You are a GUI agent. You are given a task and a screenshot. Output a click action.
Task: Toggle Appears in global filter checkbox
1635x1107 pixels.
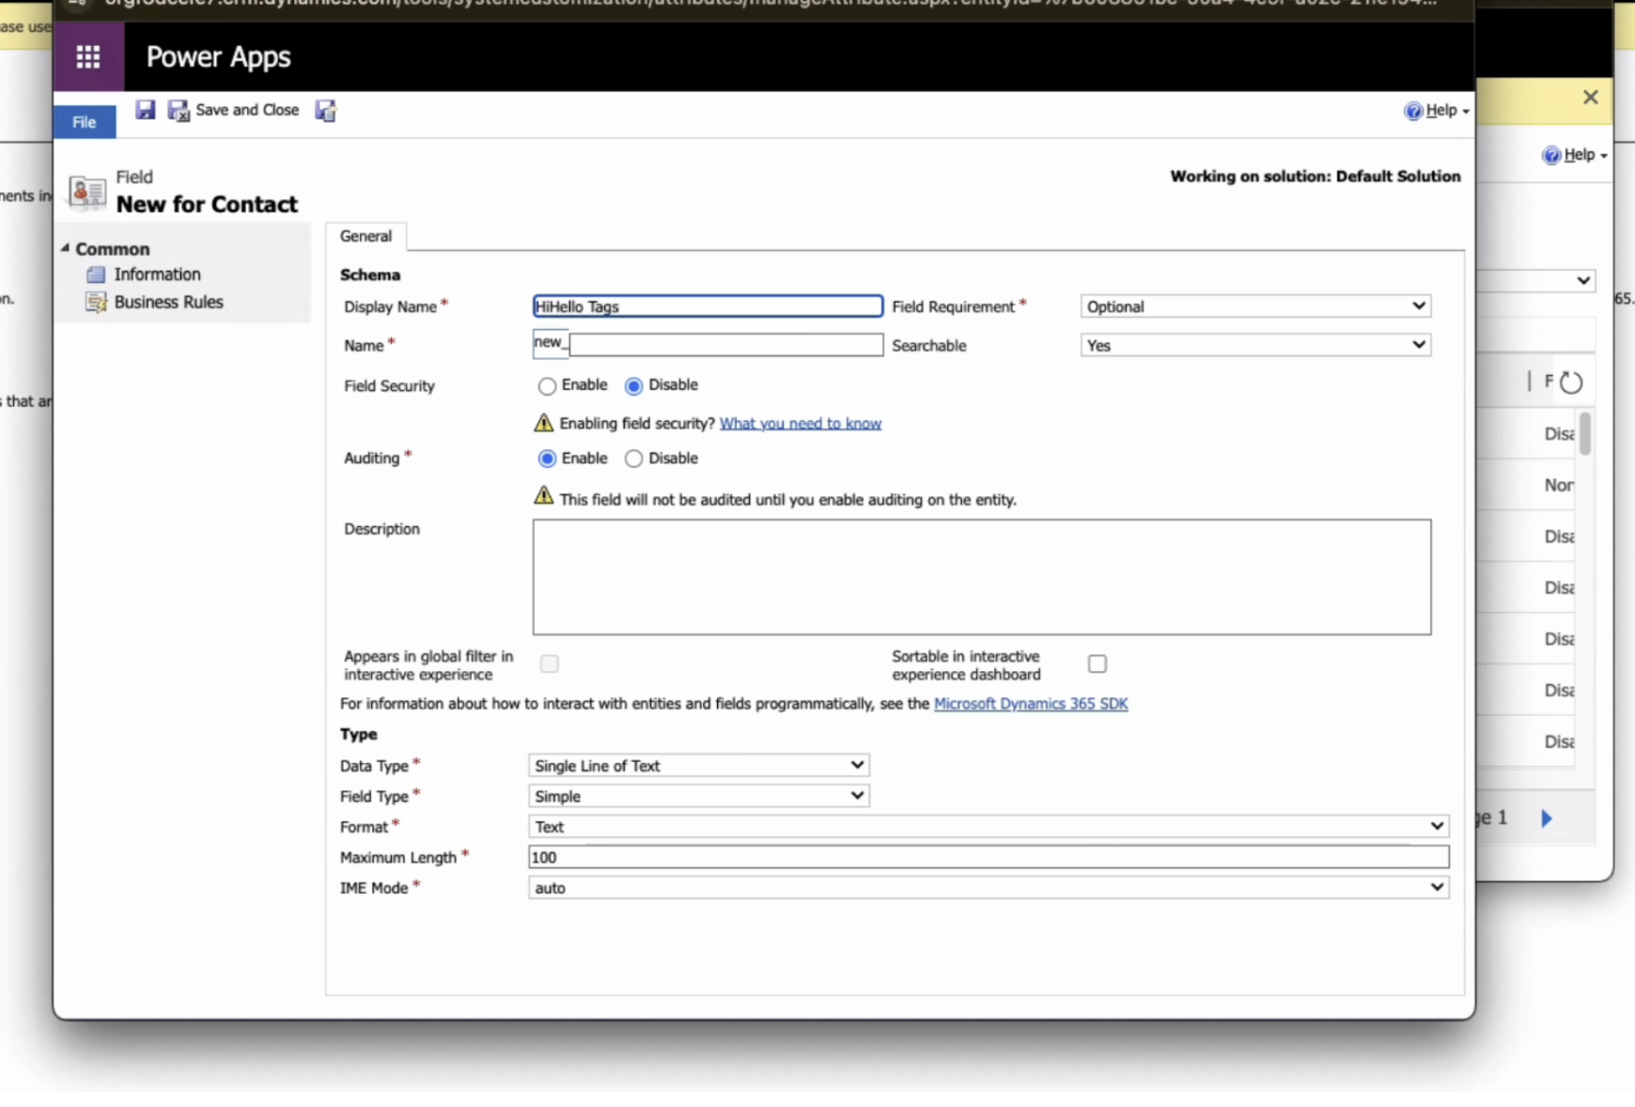(550, 664)
